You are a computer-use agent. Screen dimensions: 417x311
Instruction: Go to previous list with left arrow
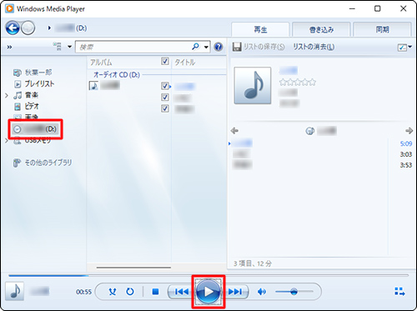[x=234, y=130]
